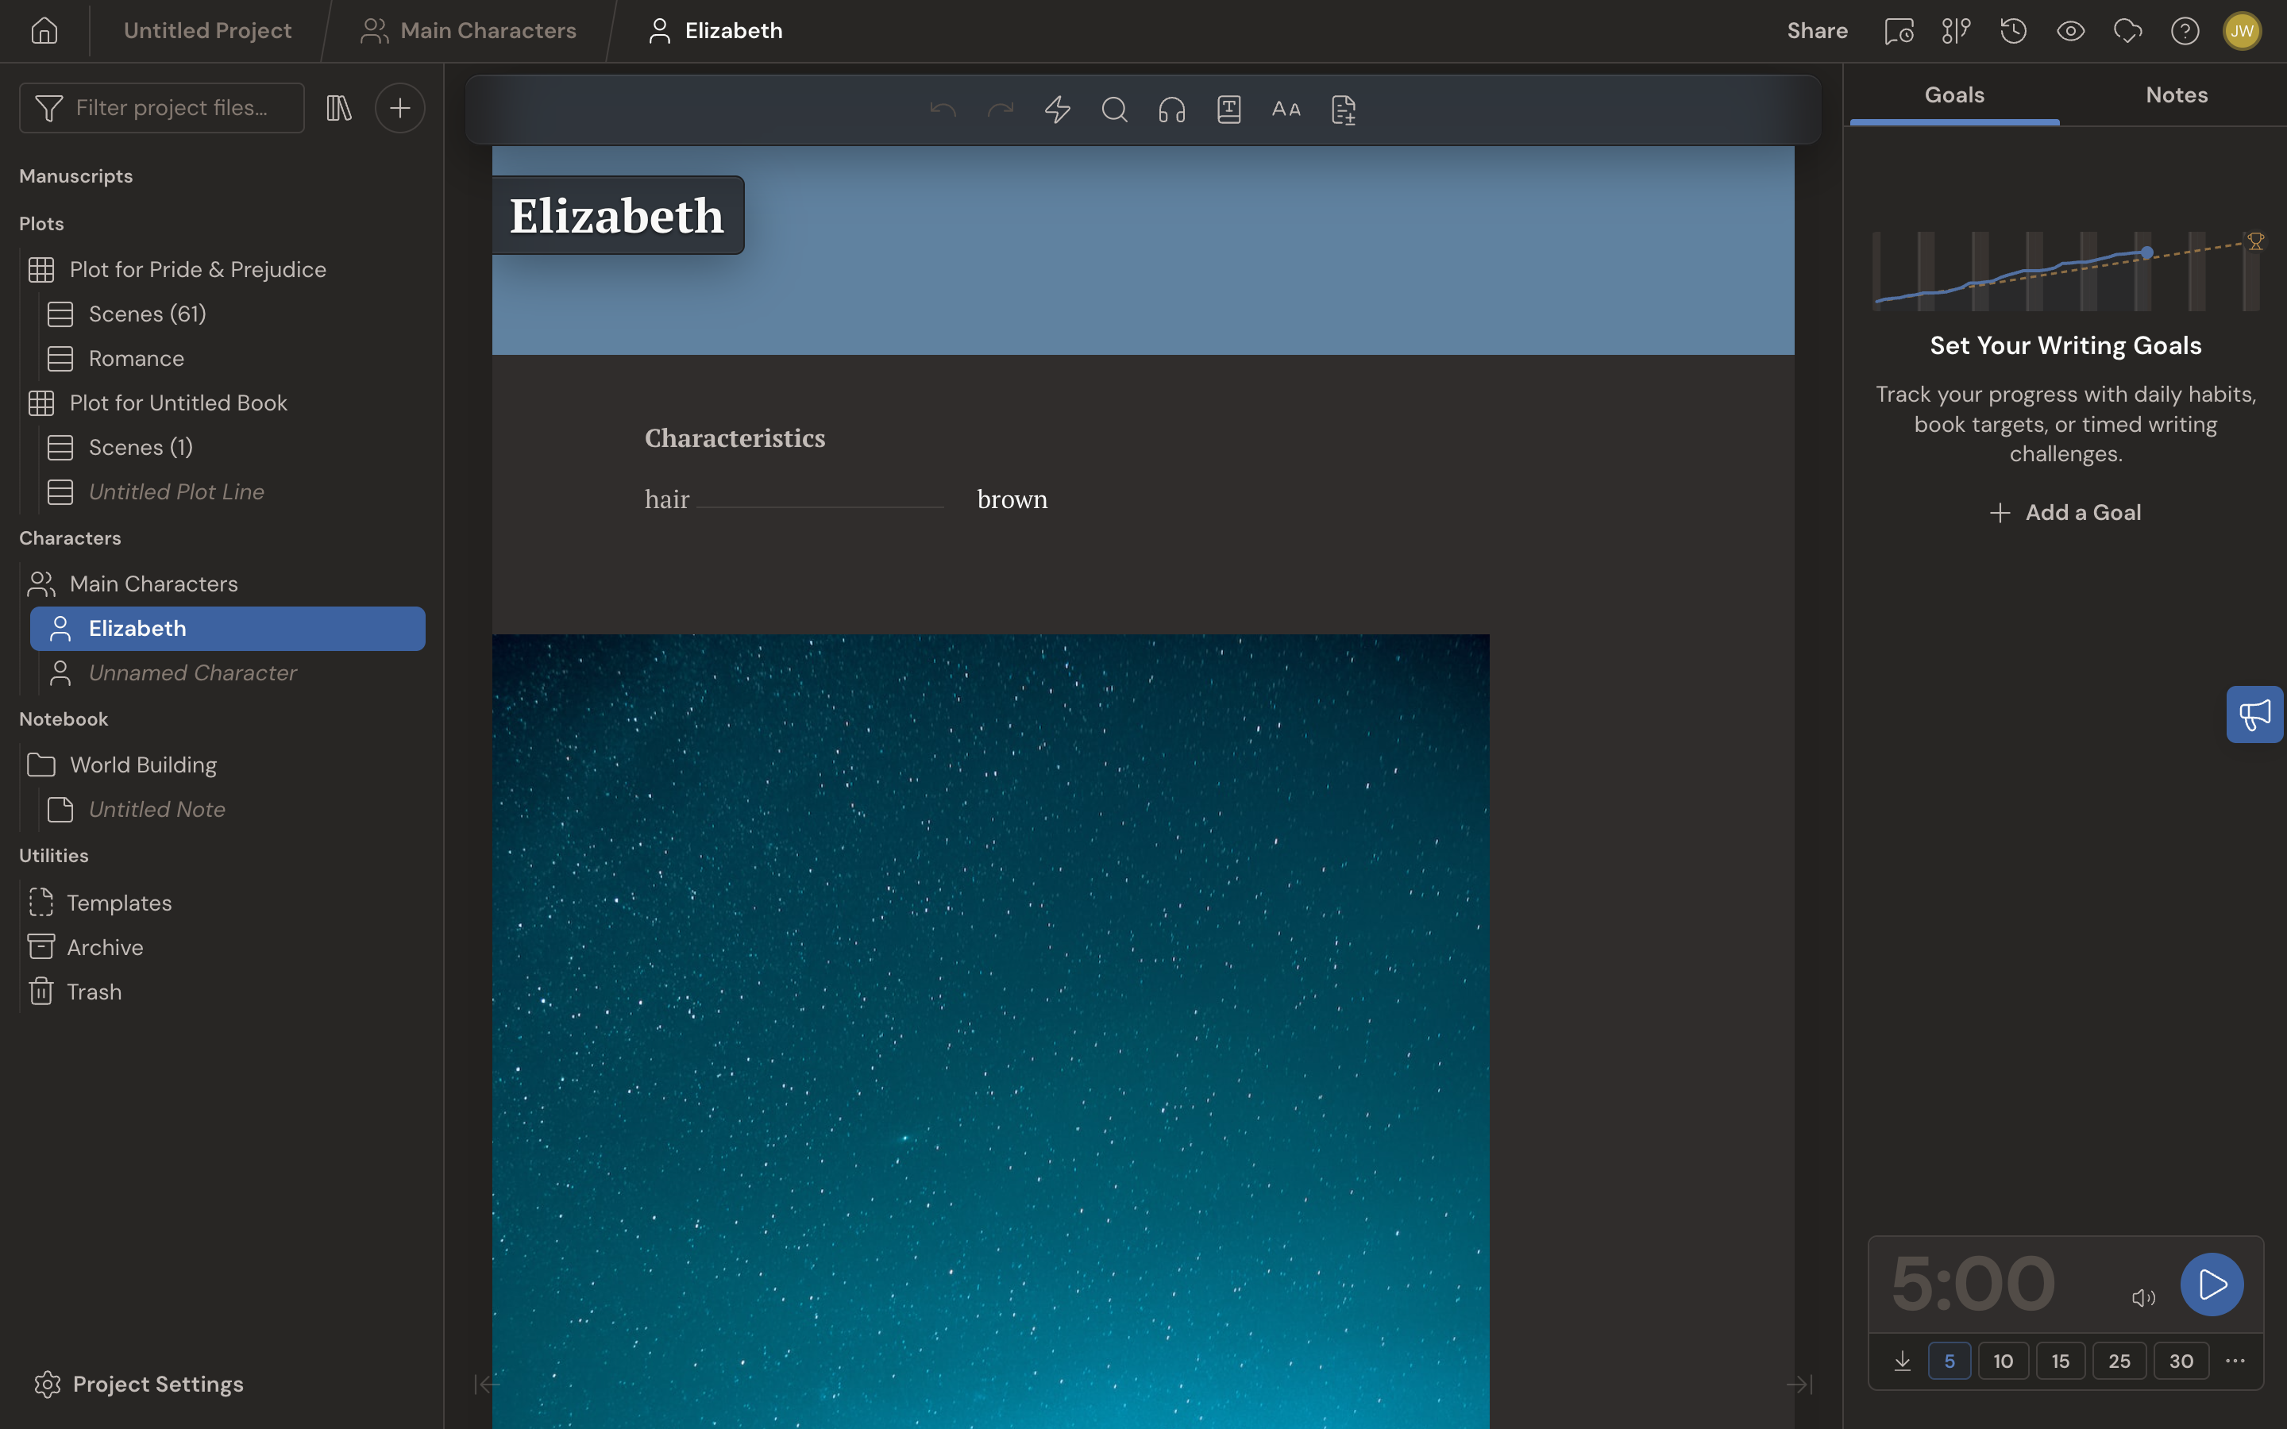The image size is (2287, 1429).
Task: Select Elizabeth in the sidebar
Action: (x=228, y=629)
